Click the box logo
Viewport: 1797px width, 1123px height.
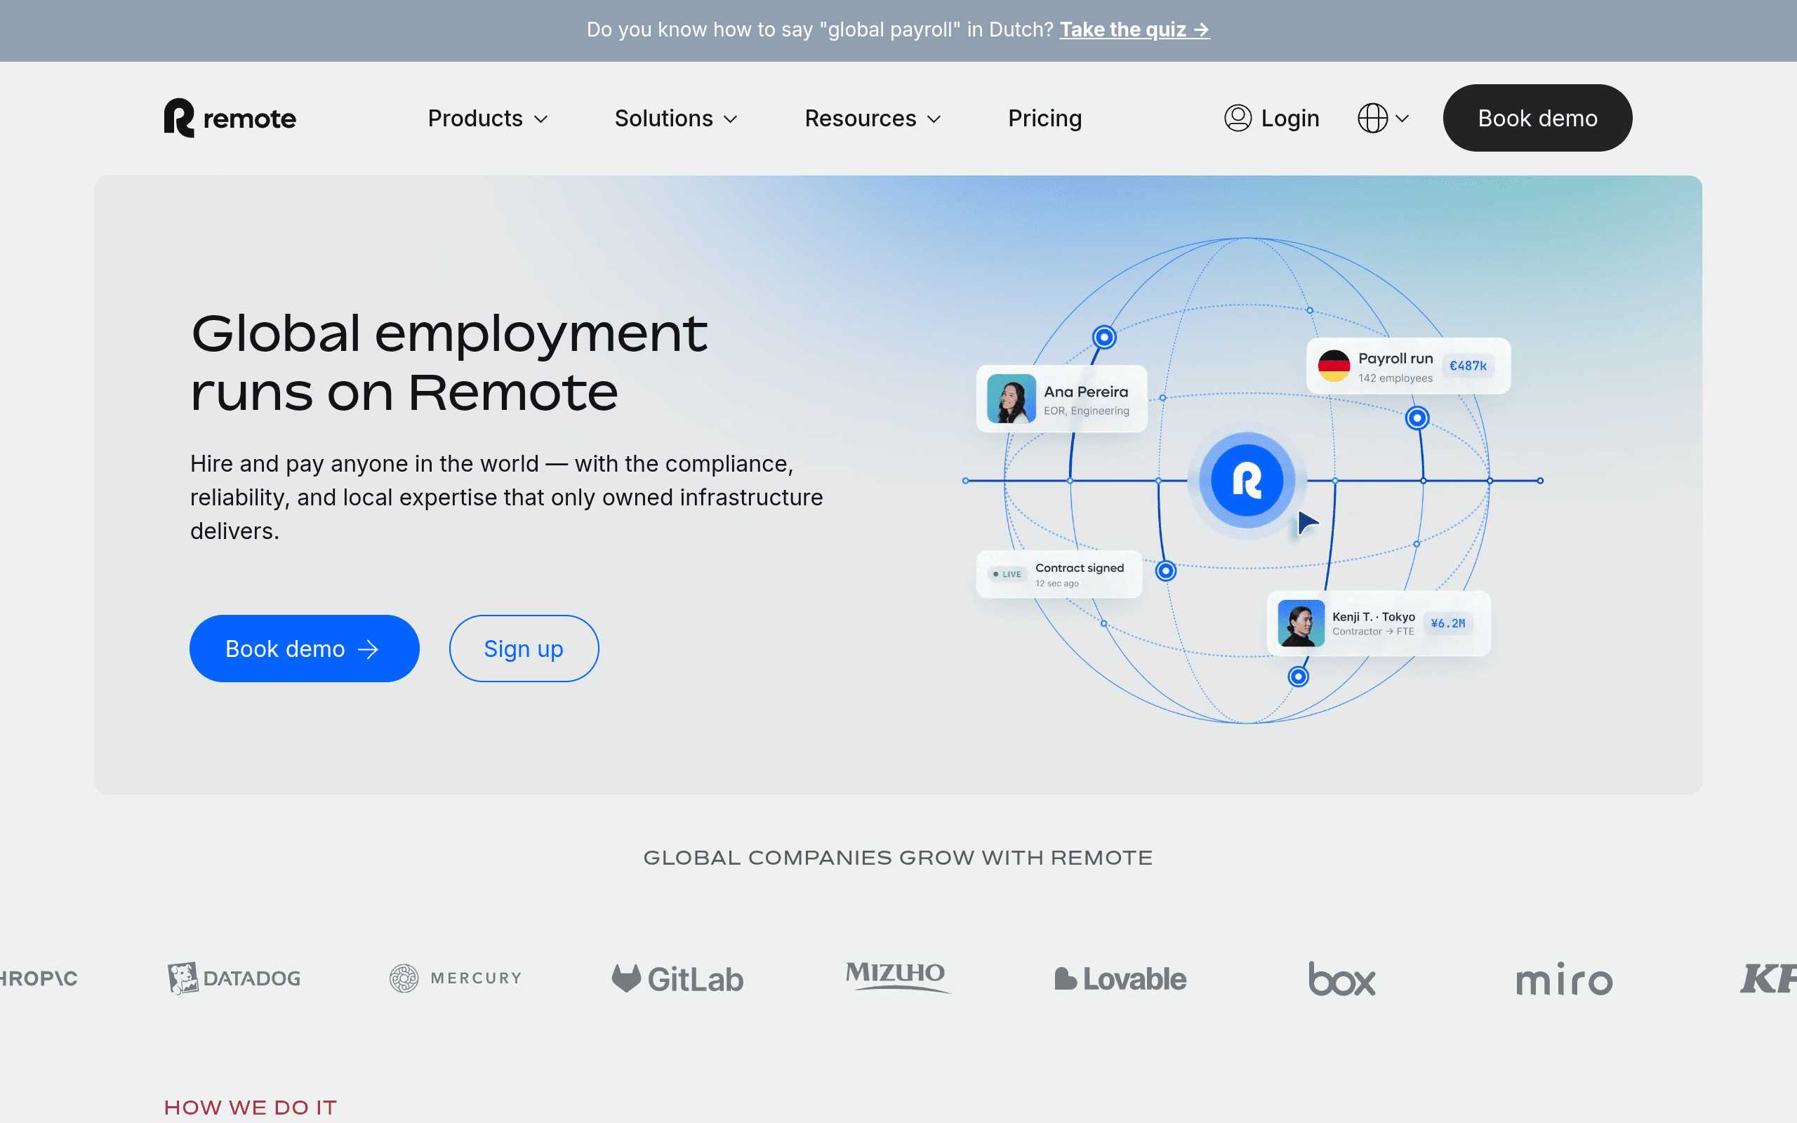click(x=1342, y=979)
